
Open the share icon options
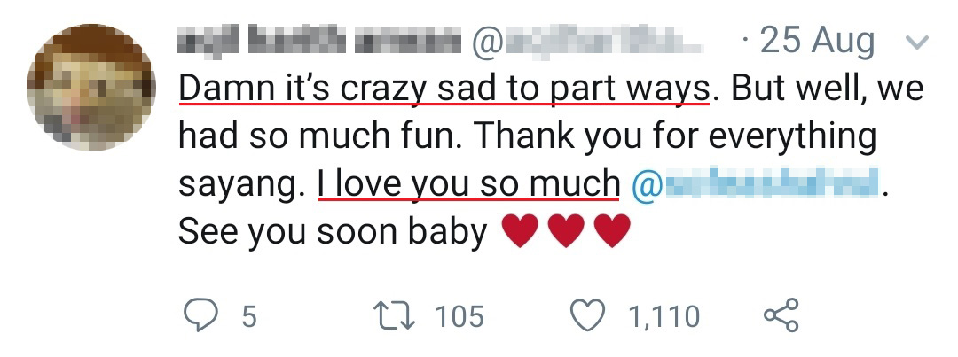pos(781,315)
